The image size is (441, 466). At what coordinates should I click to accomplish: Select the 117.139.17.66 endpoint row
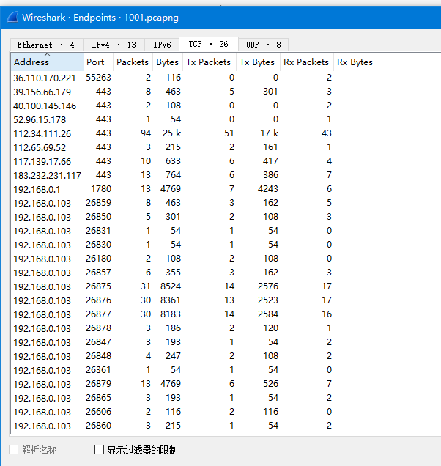coord(226,161)
